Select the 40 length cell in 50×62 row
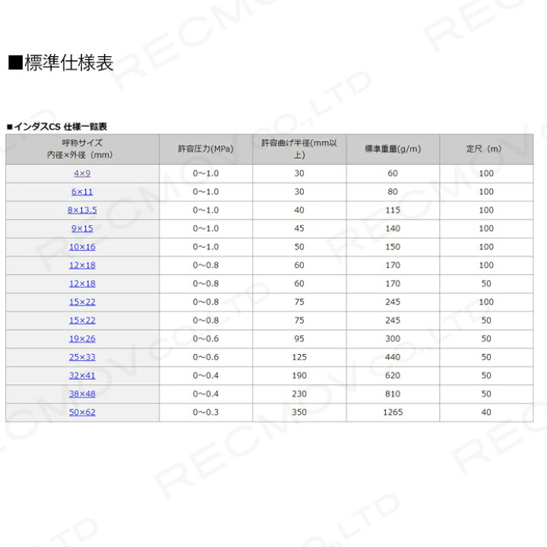 [x=486, y=413]
